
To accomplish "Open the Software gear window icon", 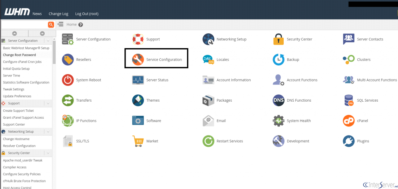I will click(138, 121).
